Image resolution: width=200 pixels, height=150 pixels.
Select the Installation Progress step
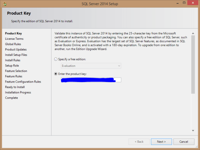click(x=18, y=92)
